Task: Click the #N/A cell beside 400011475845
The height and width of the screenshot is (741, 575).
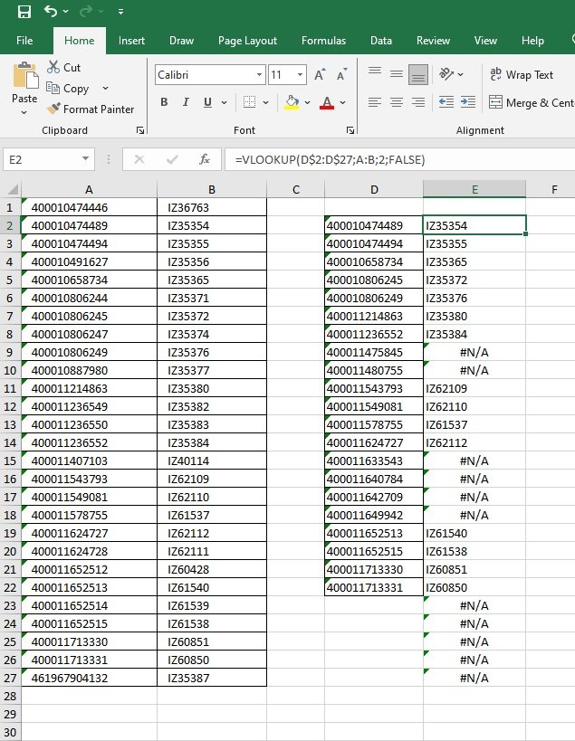Action: click(x=474, y=352)
